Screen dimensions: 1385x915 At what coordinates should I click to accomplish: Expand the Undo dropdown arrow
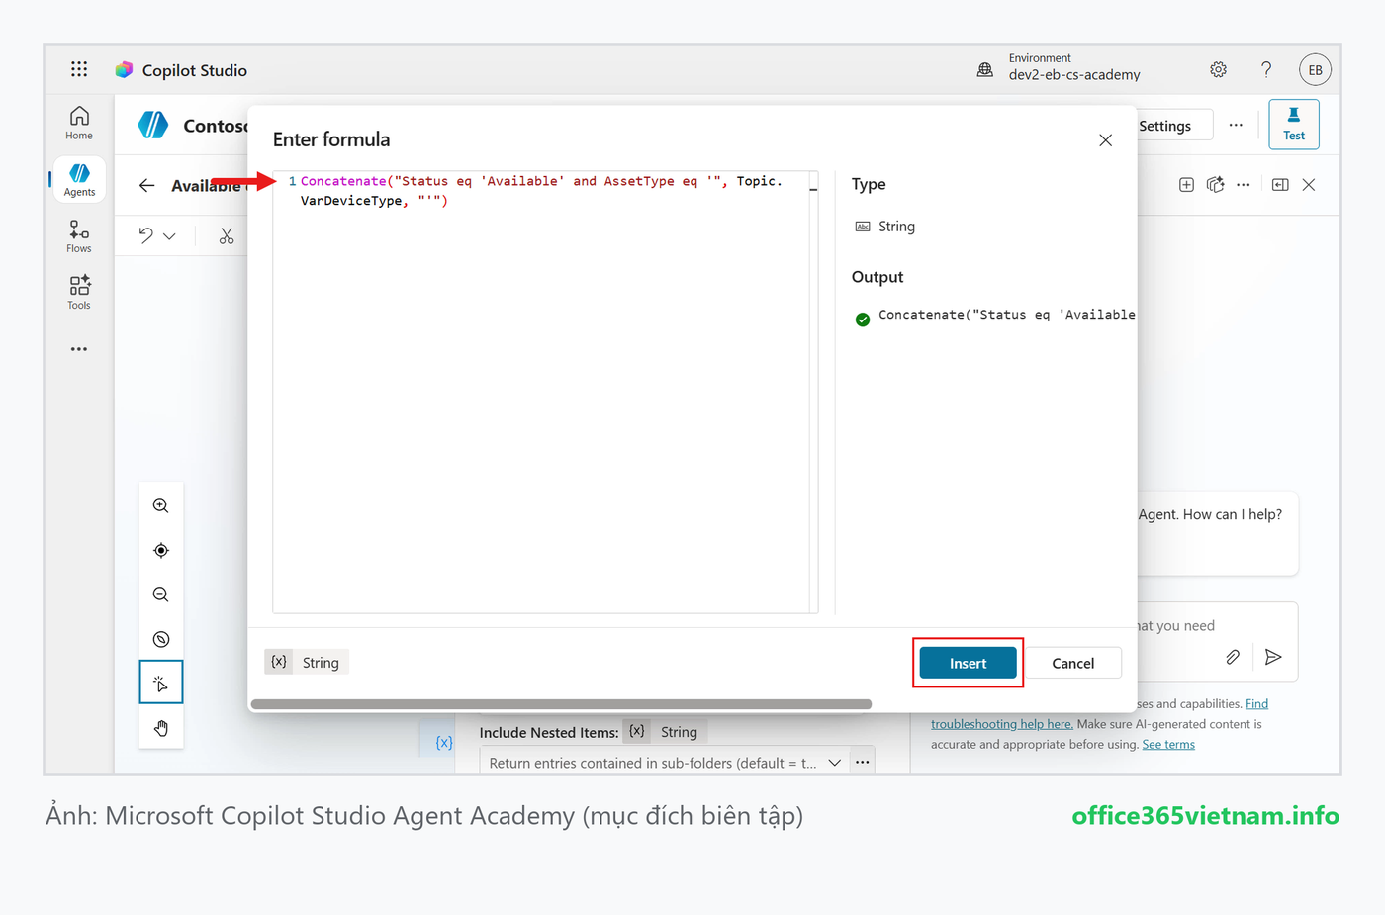(169, 236)
